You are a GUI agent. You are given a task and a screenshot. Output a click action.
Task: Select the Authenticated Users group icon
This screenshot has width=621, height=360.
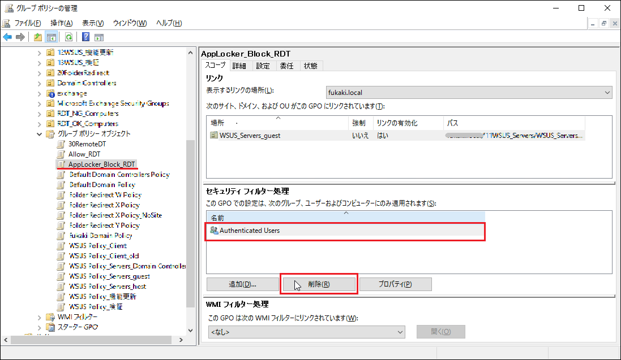pos(214,231)
